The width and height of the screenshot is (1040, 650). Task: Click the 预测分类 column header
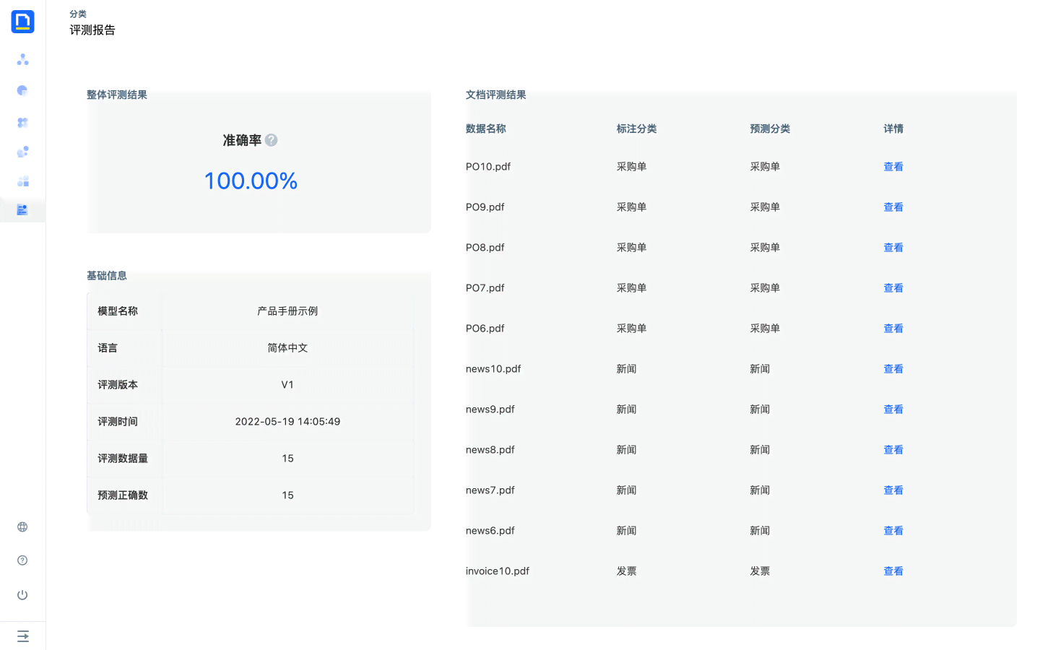pyautogui.click(x=770, y=129)
